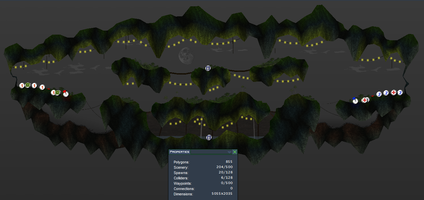
Task: Select spawn marker atop the central floating island
Action: pos(208,68)
